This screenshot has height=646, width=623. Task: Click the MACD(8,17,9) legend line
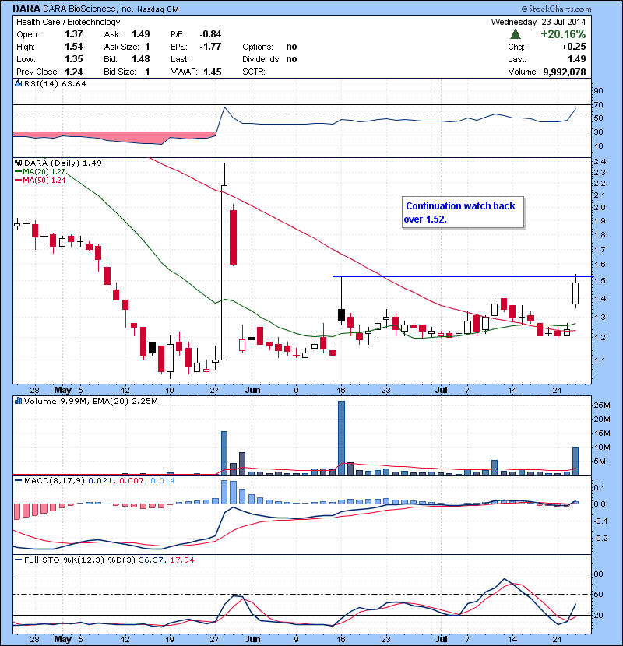(x=19, y=481)
